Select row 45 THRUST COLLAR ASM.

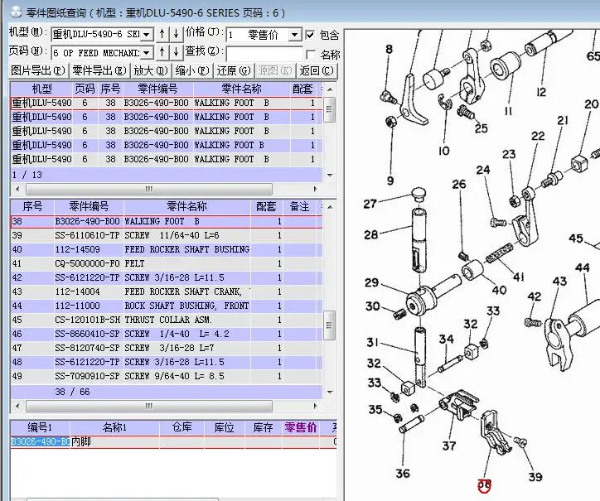(x=167, y=320)
